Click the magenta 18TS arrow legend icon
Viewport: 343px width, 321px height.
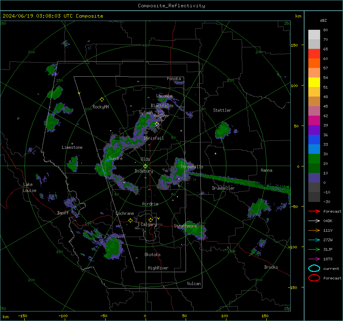[314, 259]
